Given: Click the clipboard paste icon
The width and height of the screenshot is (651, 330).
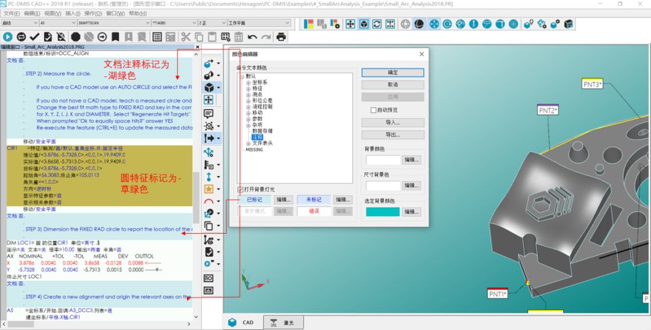Looking at the screenshot, I should [212, 37].
